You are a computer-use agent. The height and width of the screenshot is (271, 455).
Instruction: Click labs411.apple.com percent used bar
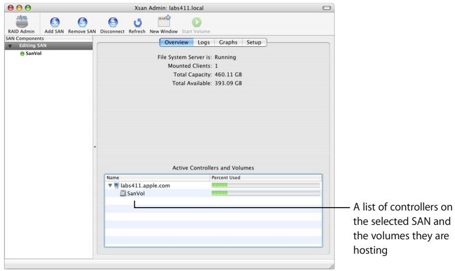[x=266, y=185]
